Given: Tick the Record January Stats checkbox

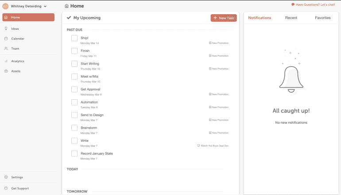Looking at the screenshot, I should click(x=74, y=154).
